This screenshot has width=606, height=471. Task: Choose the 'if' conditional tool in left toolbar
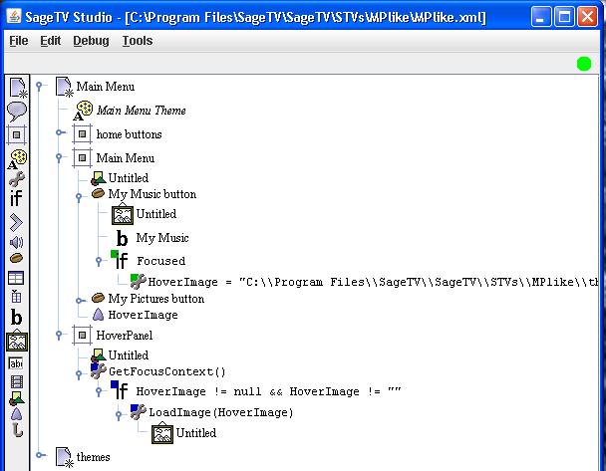[17, 199]
